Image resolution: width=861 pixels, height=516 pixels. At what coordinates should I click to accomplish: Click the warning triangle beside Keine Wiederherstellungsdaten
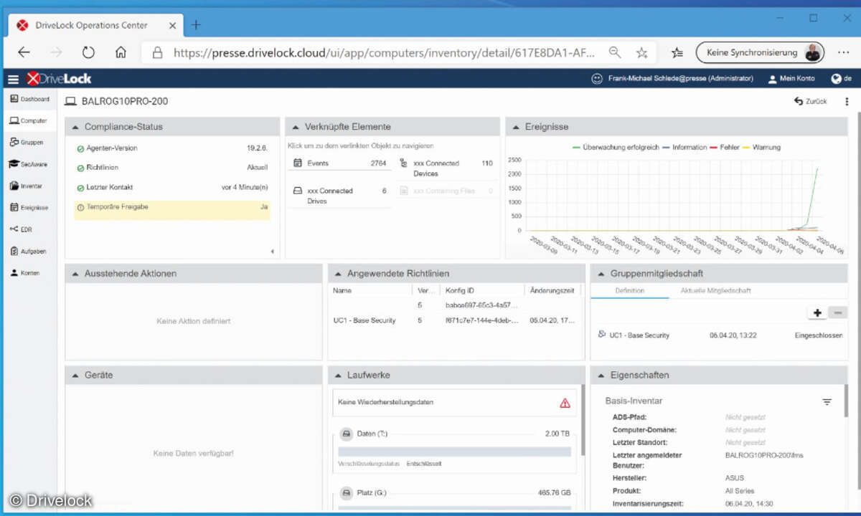565,403
